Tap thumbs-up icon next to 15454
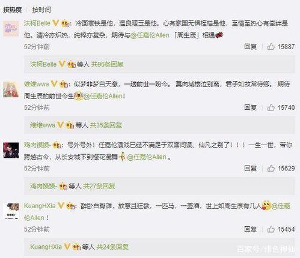300x258 pixels. point(271,229)
